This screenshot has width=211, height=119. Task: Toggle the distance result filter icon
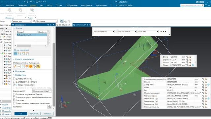(x=15, y=66)
